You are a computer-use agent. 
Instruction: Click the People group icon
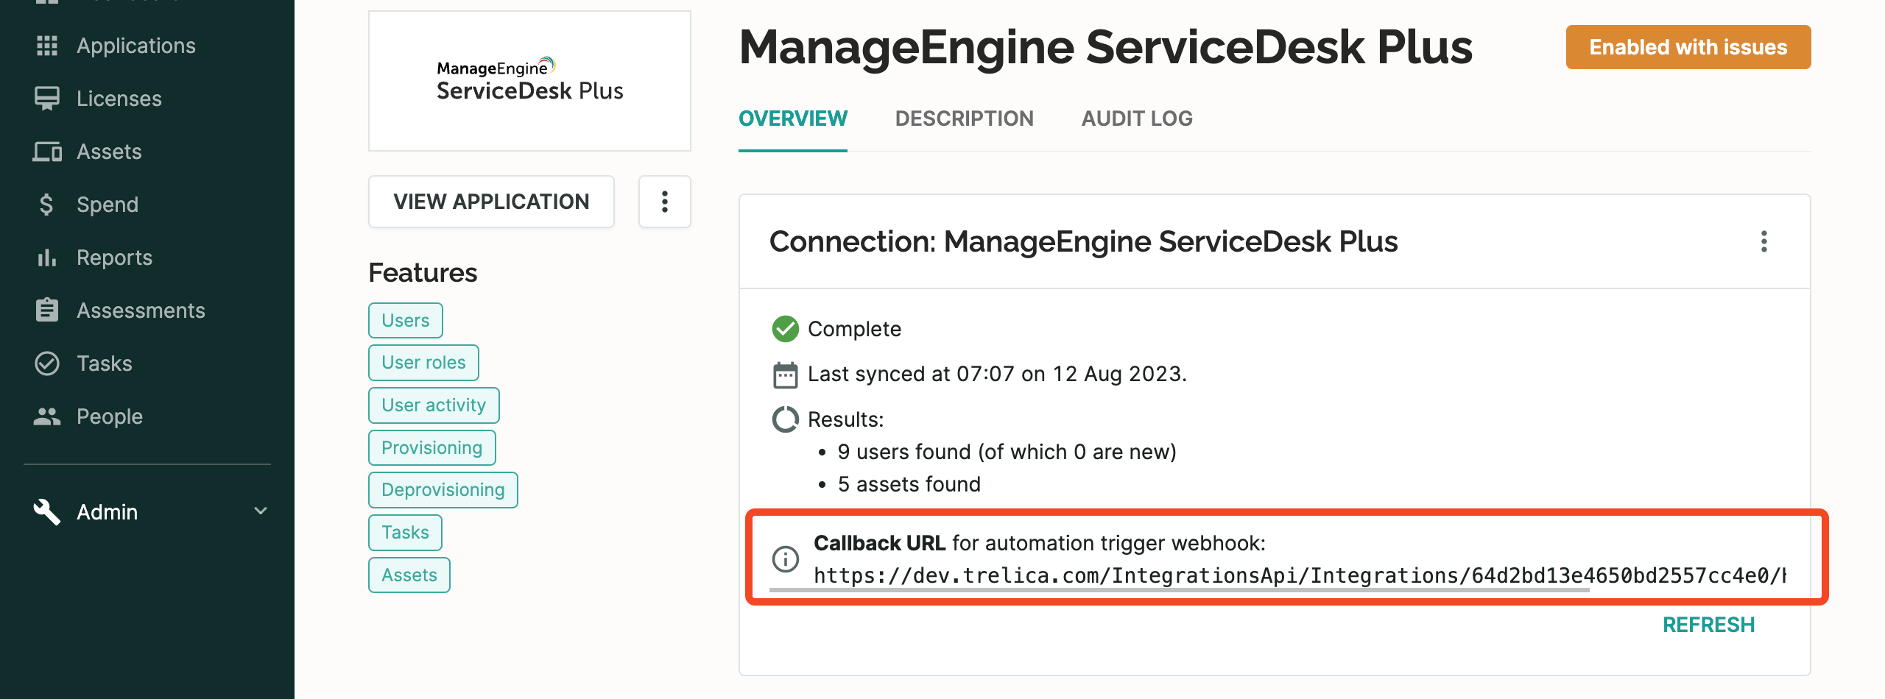click(47, 416)
